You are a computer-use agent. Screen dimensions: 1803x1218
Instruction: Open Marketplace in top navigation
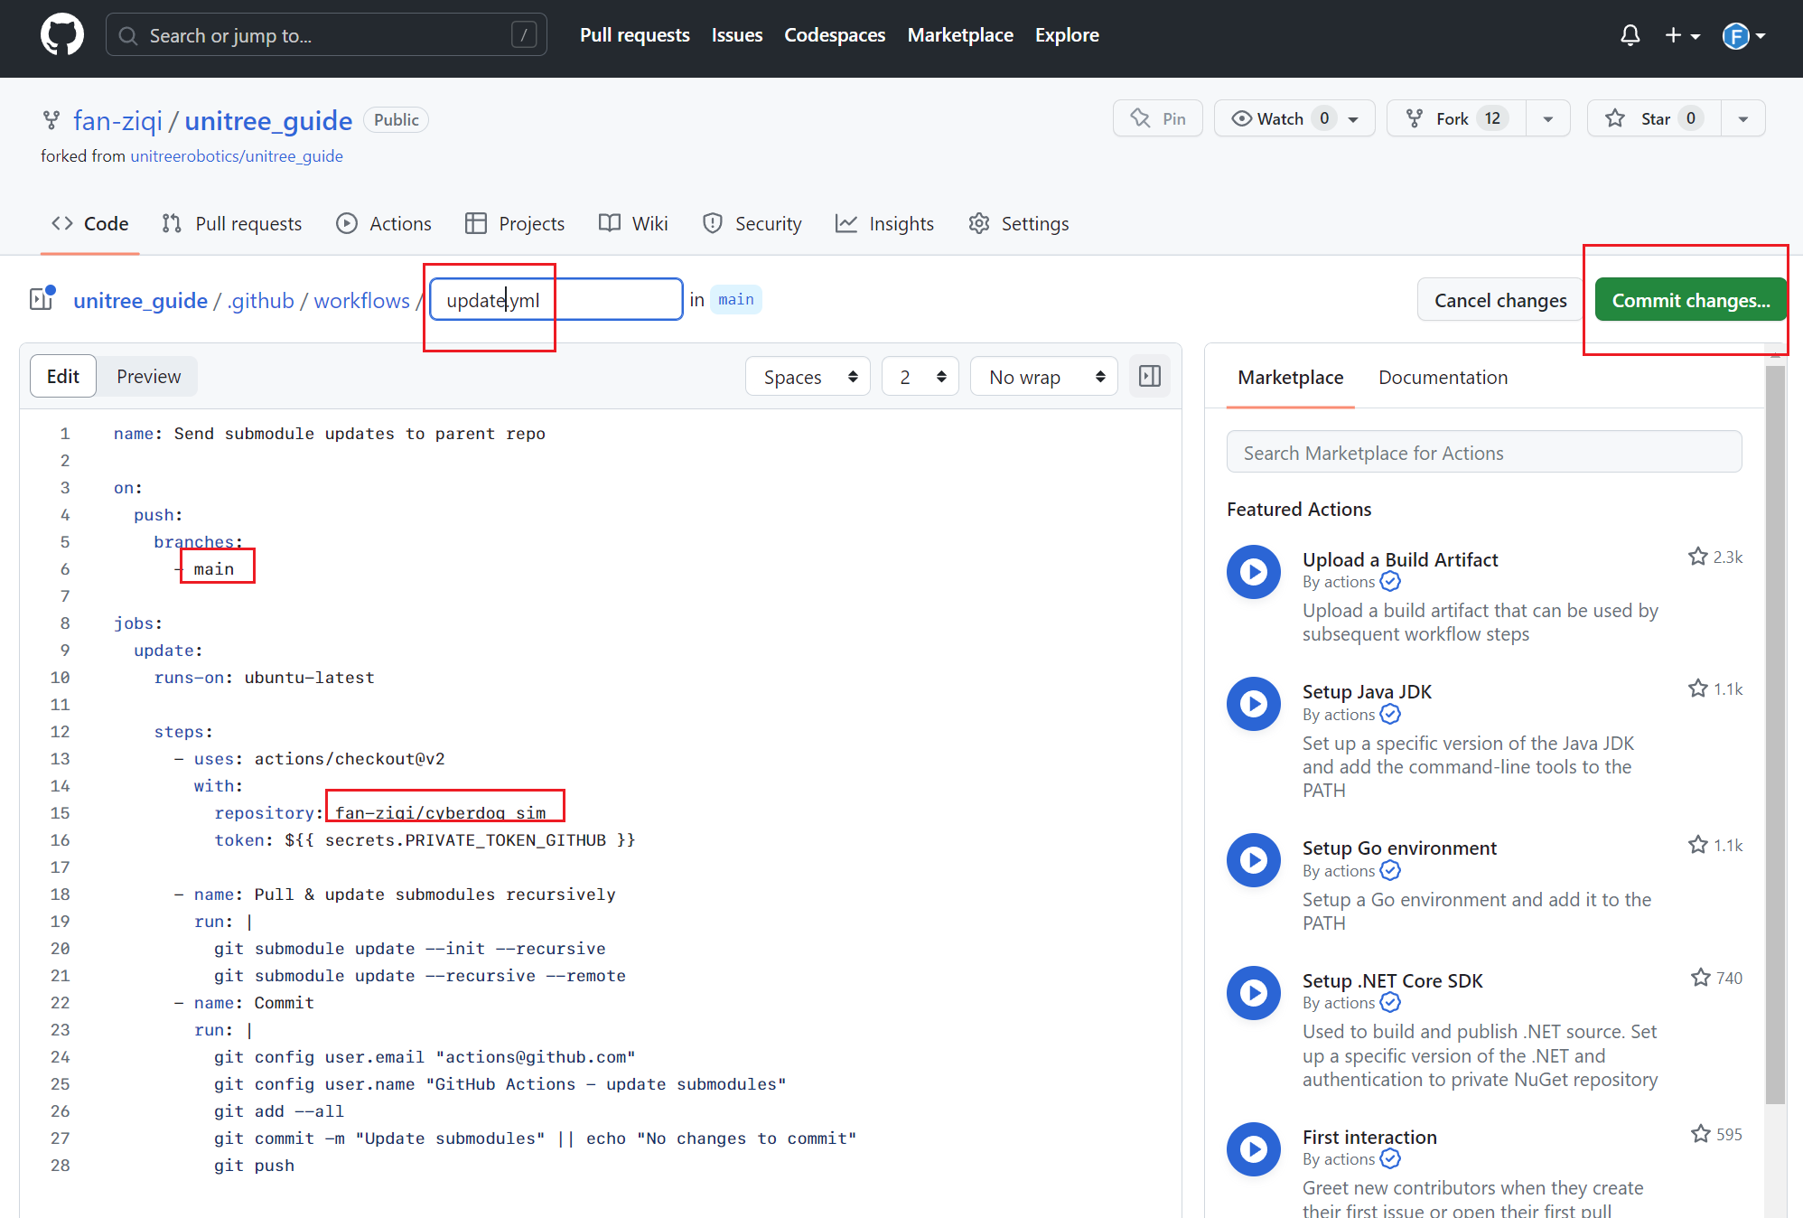point(960,35)
